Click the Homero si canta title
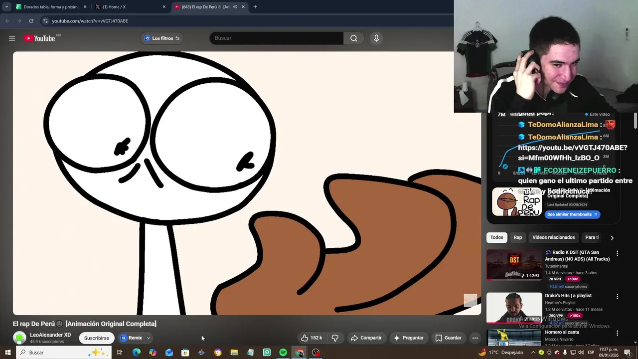 tap(562, 332)
